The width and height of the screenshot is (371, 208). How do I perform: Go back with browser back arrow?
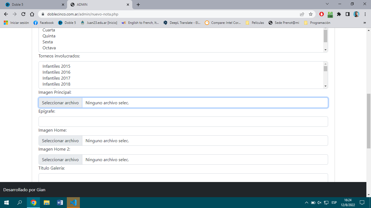click(x=6, y=14)
